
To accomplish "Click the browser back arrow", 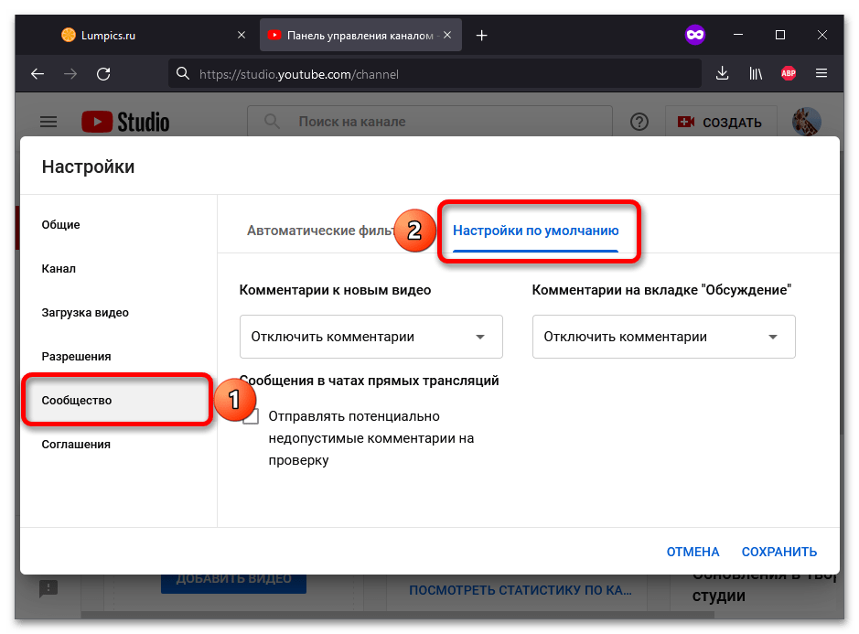I will click(38, 73).
